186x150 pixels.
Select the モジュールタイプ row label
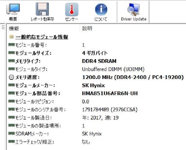31,69
